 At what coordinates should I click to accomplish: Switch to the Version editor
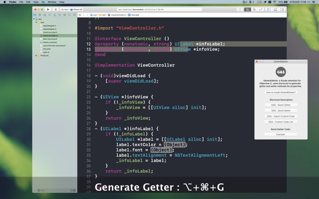tap(261, 9)
